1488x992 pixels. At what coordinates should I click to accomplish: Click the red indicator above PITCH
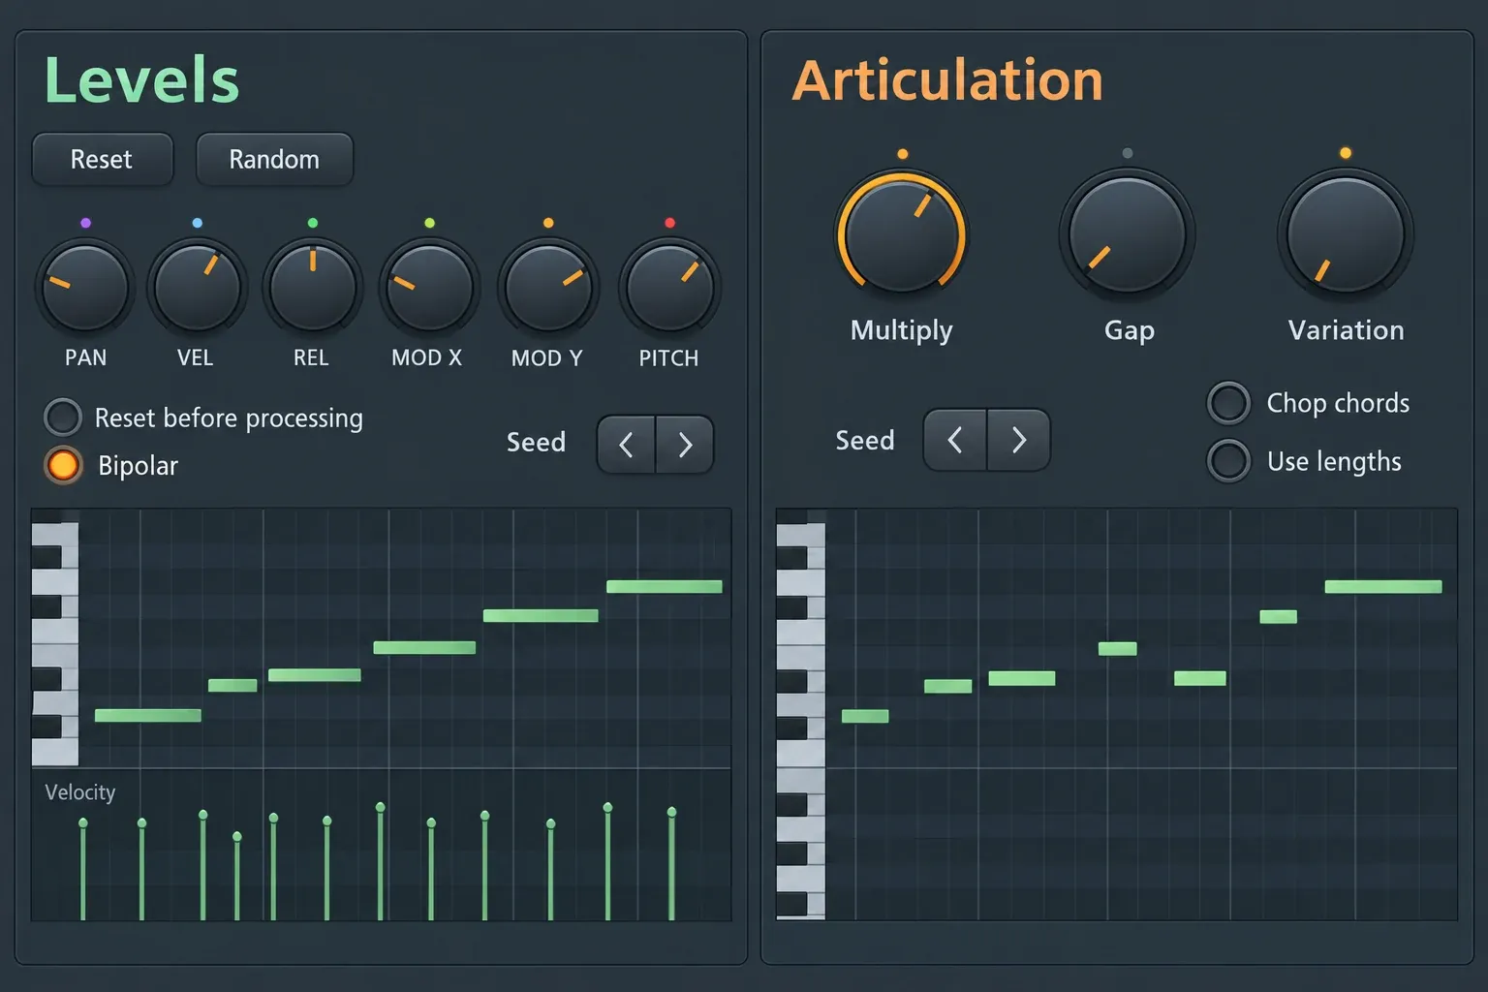669,223
